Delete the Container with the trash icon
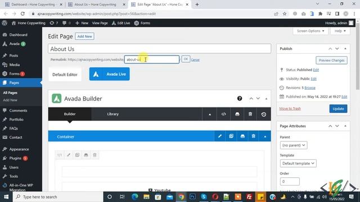 coord(254,136)
